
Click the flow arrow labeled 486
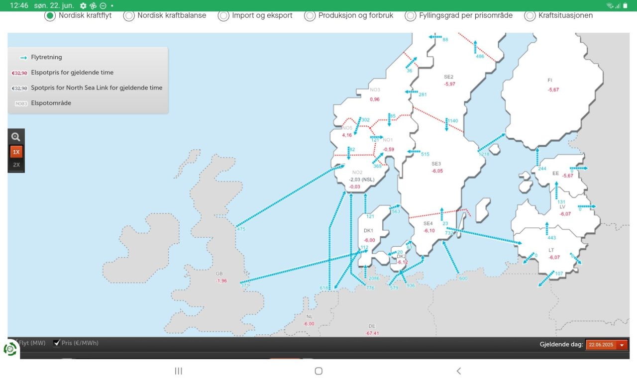tap(475, 47)
